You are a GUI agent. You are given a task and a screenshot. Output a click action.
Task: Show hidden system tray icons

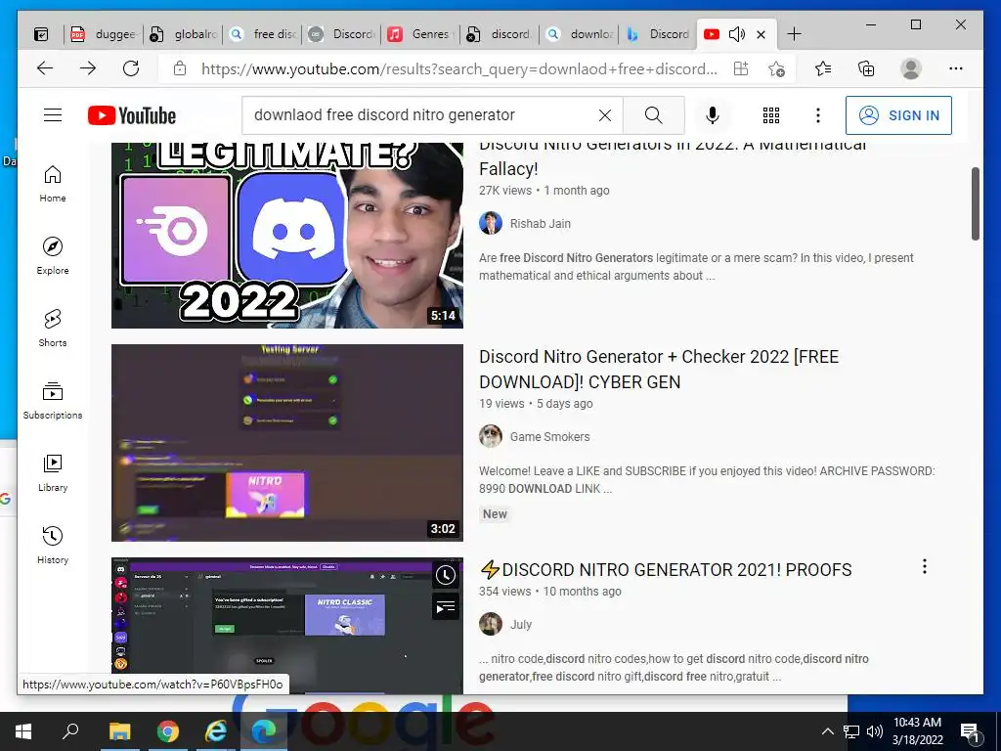click(827, 731)
